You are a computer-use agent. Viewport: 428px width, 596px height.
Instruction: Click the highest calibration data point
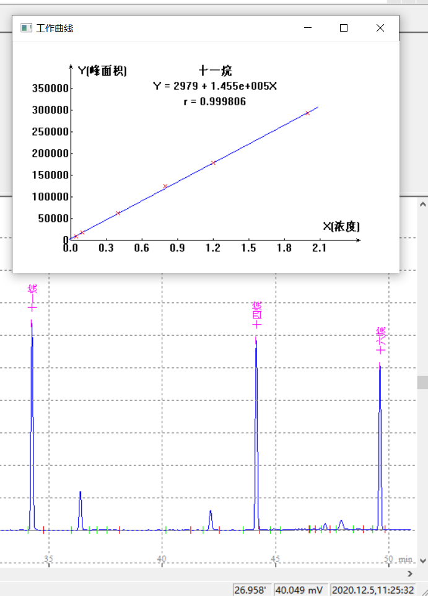pyautogui.click(x=307, y=113)
